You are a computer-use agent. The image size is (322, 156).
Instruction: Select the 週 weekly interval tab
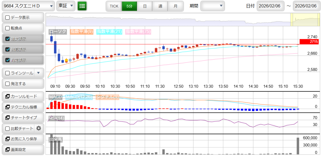point(160,6)
